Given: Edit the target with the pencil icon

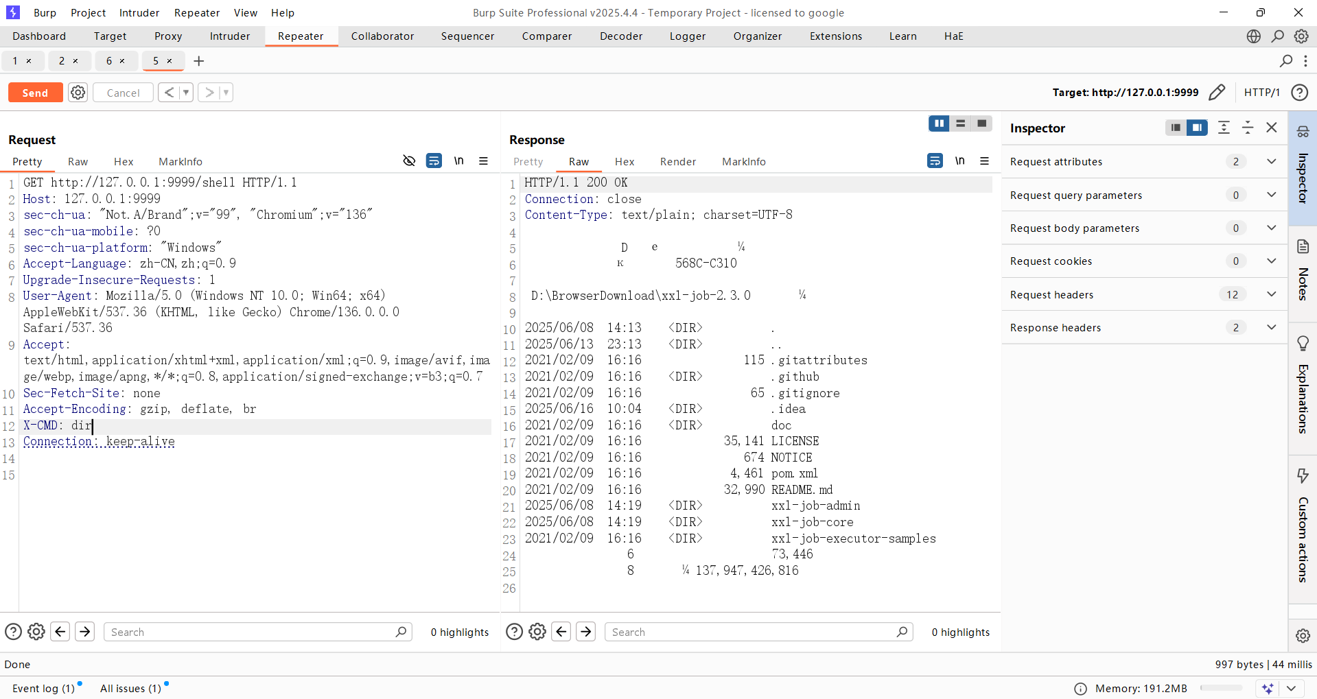Looking at the screenshot, I should 1216,93.
